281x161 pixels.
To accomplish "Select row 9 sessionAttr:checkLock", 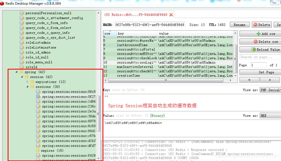I will 168,58.
